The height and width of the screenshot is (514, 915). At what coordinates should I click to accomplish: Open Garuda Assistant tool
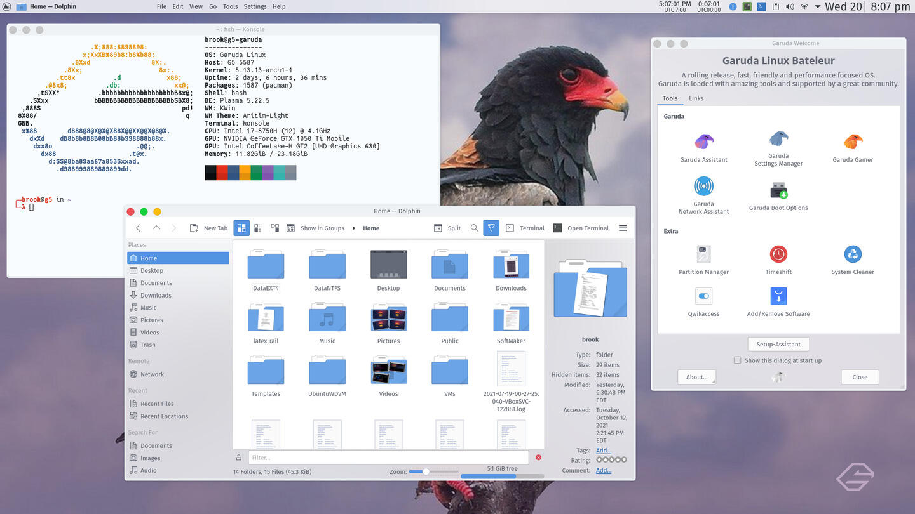[703, 148]
